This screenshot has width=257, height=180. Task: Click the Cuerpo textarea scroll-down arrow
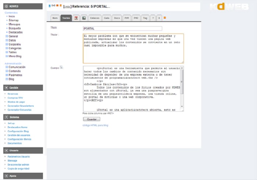click(182, 106)
